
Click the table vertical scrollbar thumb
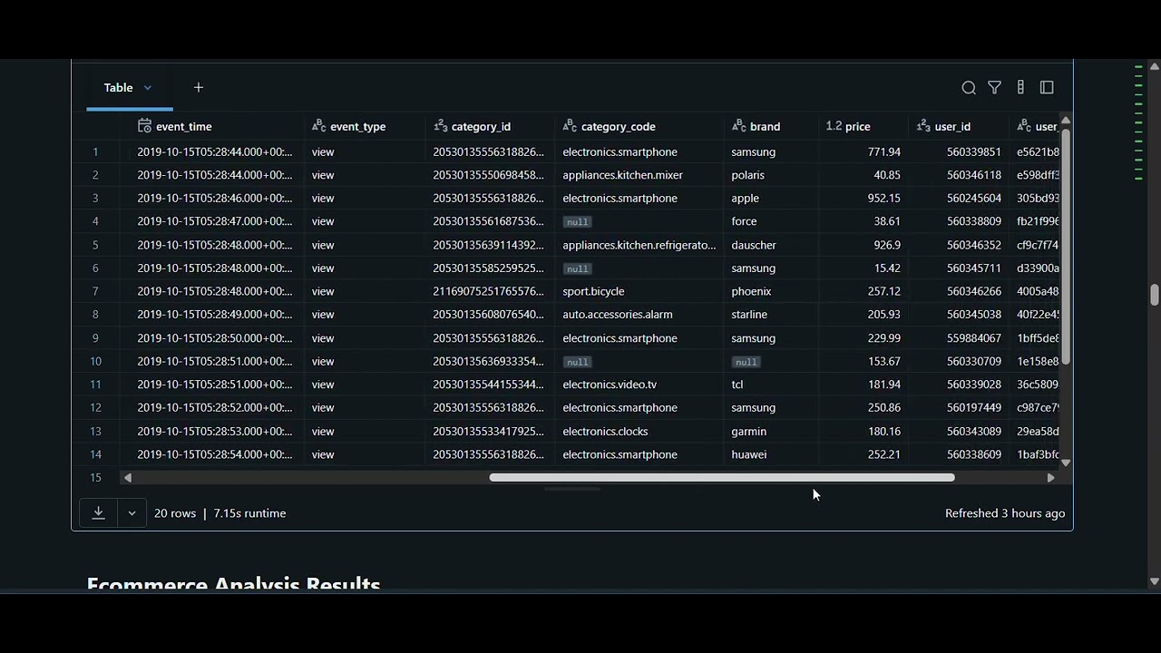pos(1066,247)
